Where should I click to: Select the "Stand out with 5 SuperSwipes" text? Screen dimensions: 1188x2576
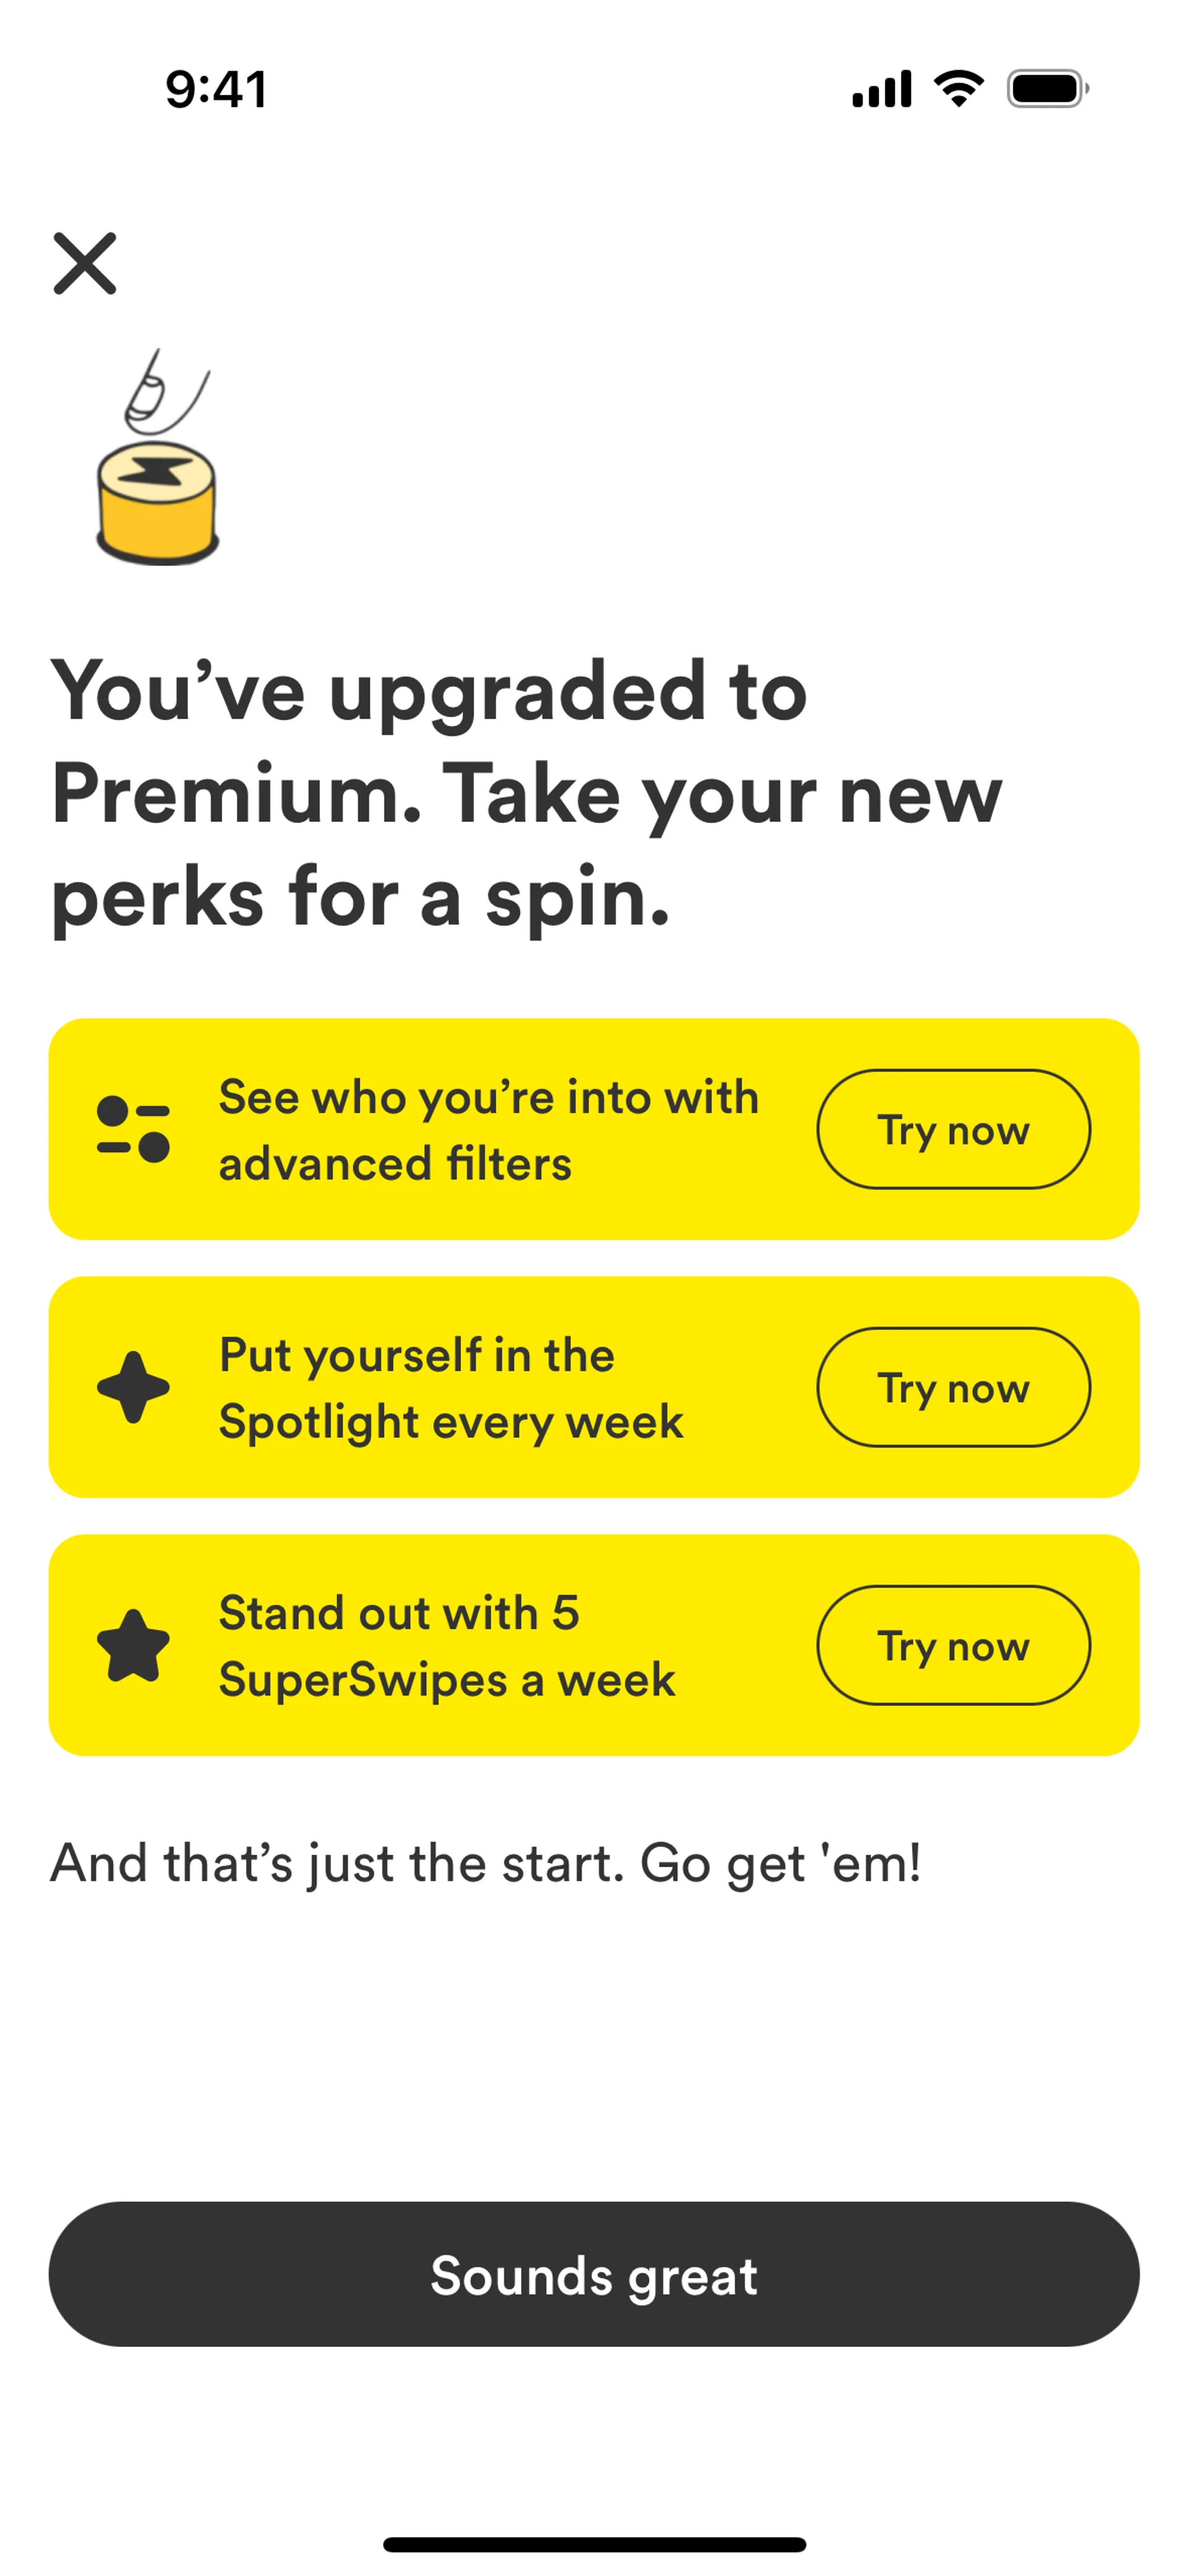pos(447,1646)
